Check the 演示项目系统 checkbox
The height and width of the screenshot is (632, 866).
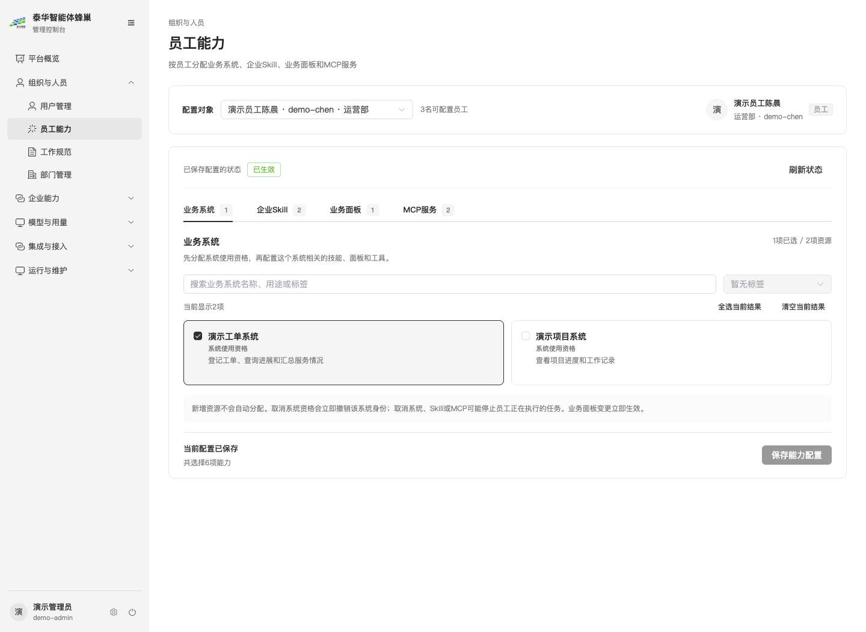[x=526, y=336]
